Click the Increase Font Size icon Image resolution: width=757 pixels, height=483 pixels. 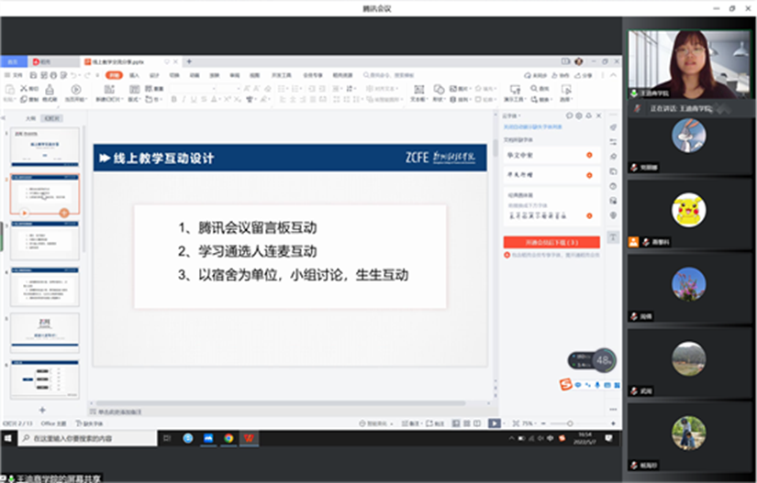point(247,89)
